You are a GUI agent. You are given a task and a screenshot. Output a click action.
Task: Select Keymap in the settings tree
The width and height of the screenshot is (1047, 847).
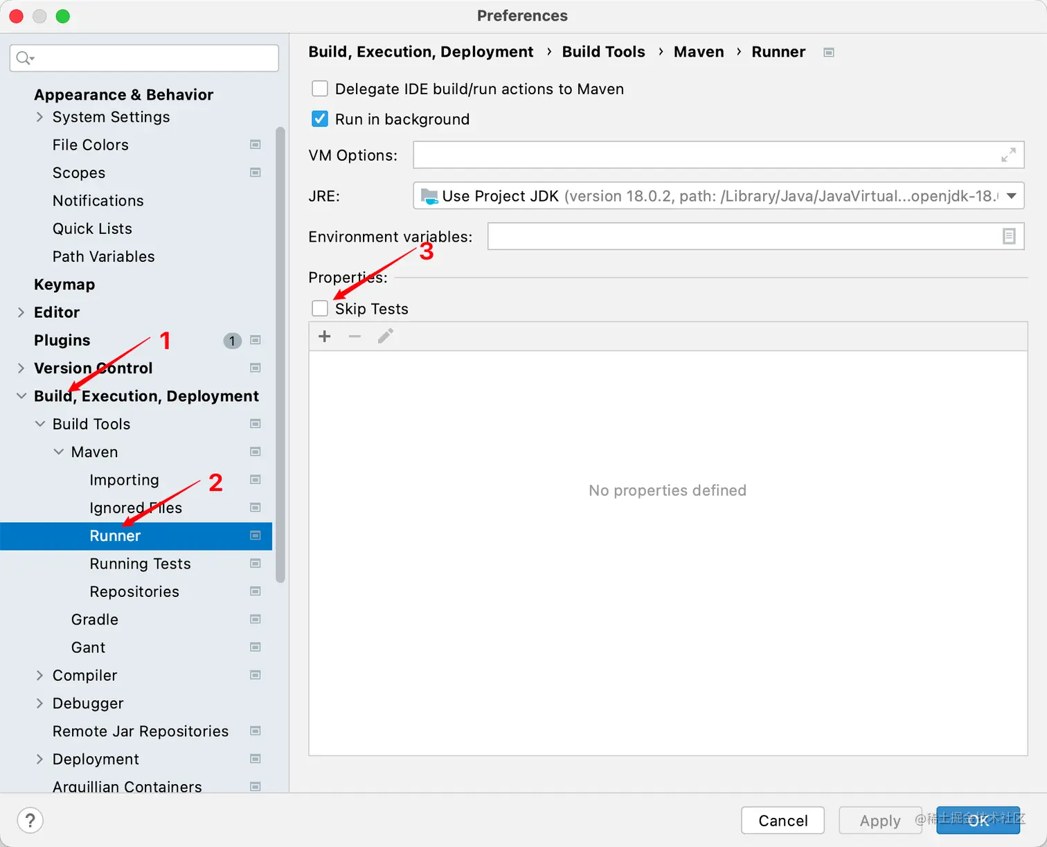click(64, 285)
